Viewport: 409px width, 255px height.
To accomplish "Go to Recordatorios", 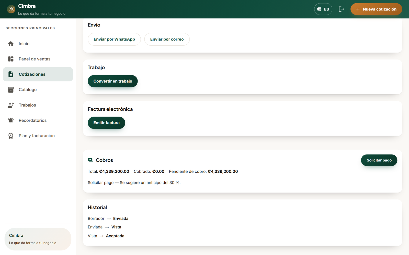I will pos(38,120).
